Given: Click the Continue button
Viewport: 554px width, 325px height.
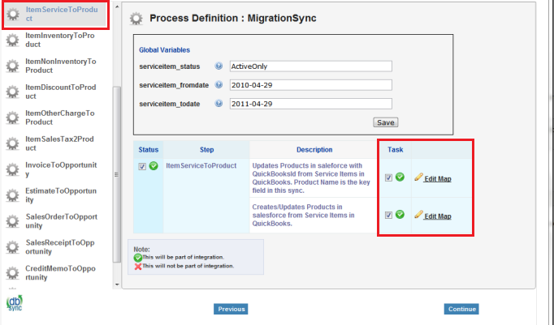Looking at the screenshot, I should click(x=461, y=309).
